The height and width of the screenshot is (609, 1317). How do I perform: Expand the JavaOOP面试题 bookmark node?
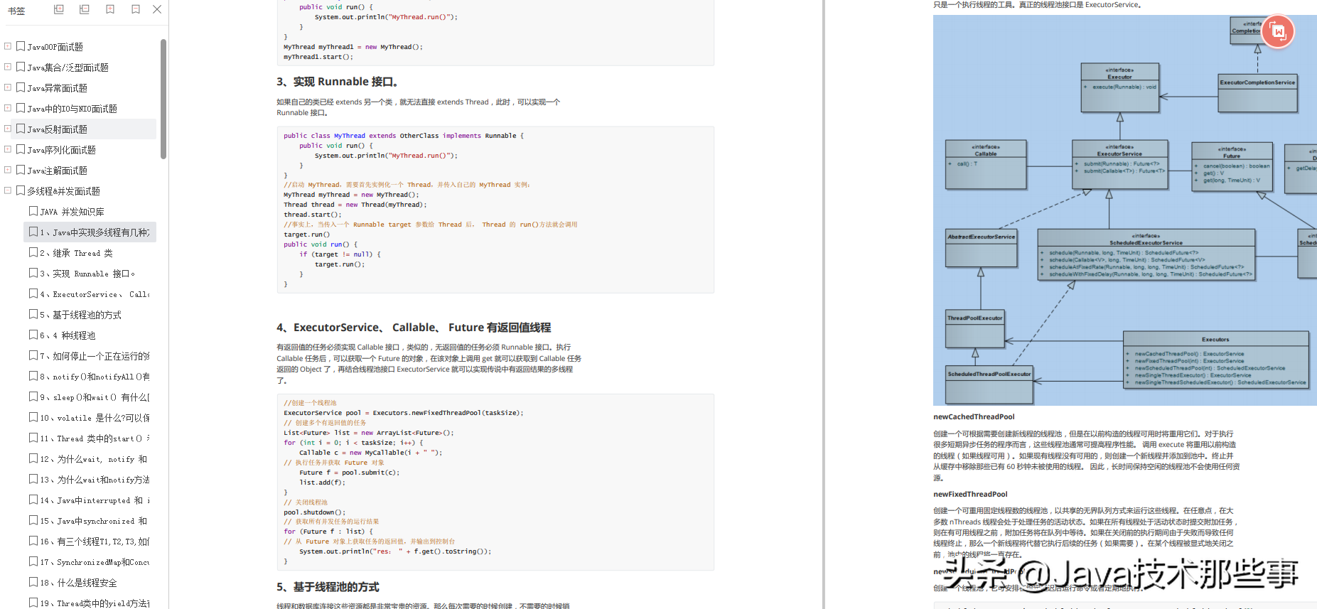8,46
